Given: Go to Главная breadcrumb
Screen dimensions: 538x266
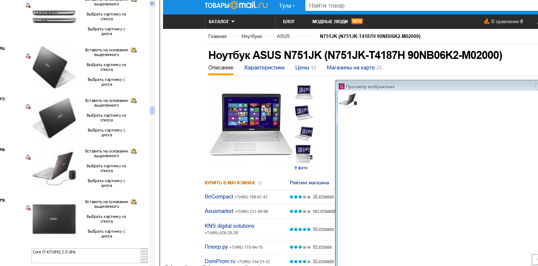Looking at the screenshot, I should pyautogui.click(x=217, y=37).
